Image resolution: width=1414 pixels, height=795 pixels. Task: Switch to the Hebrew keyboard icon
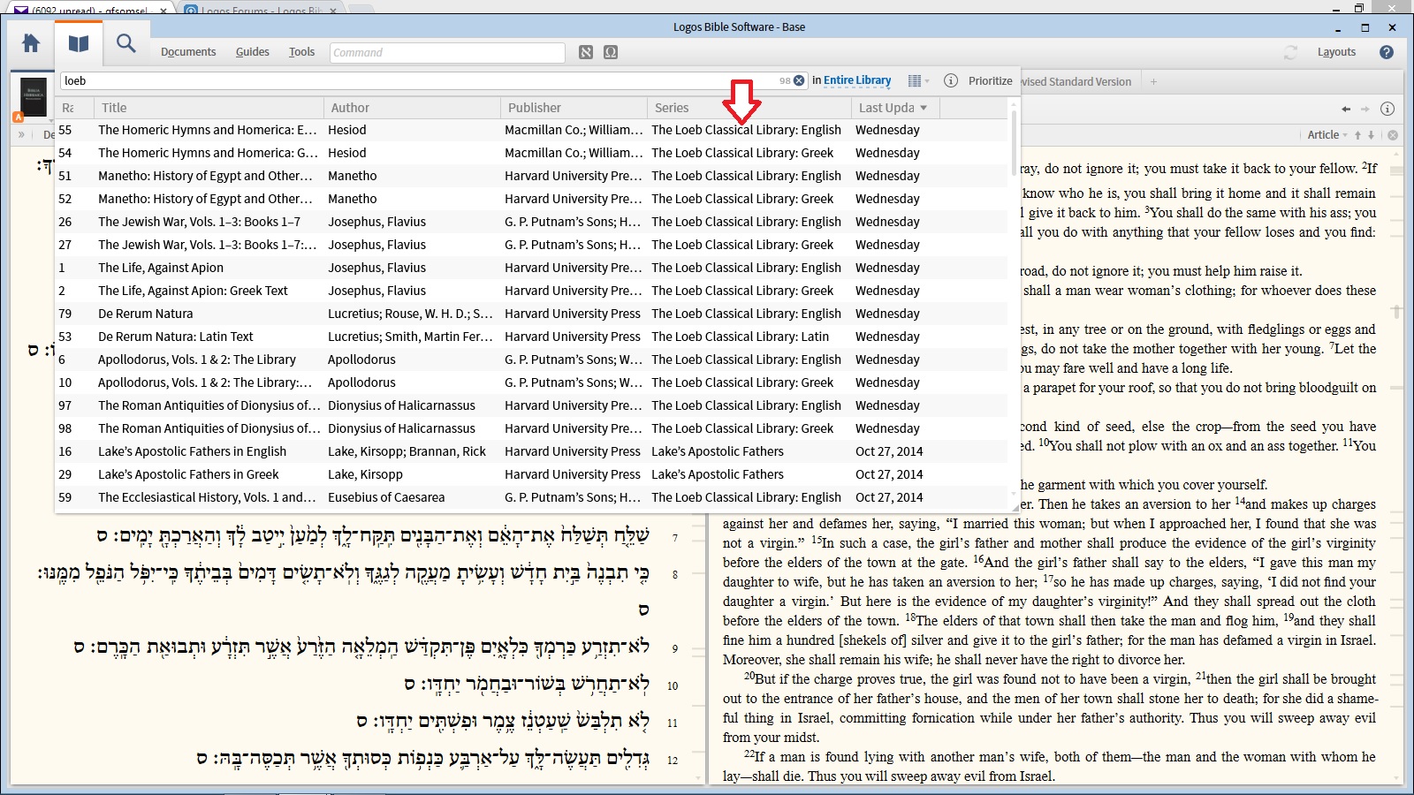pyautogui.click(x=586, y=52)
